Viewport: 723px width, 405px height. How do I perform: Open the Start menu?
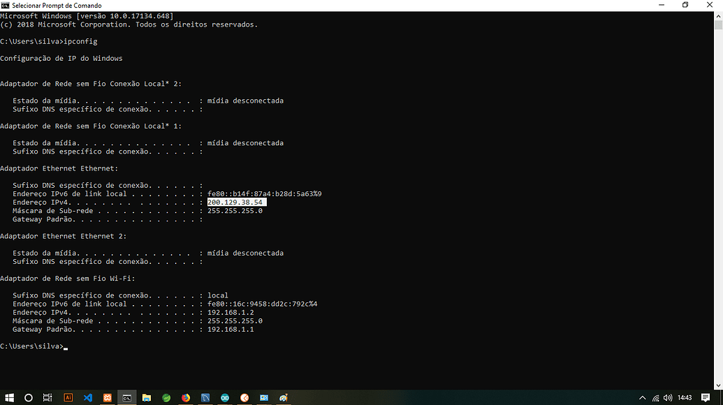pos(10,397)
